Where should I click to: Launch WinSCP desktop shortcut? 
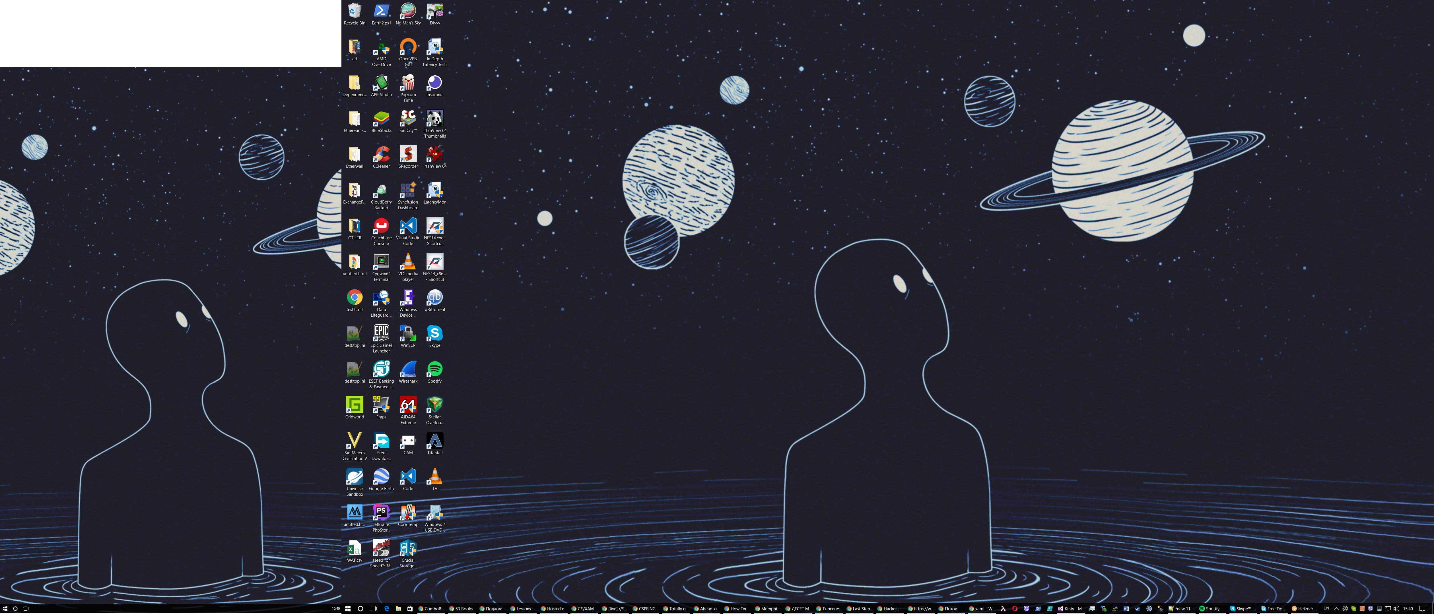point(408,337)
